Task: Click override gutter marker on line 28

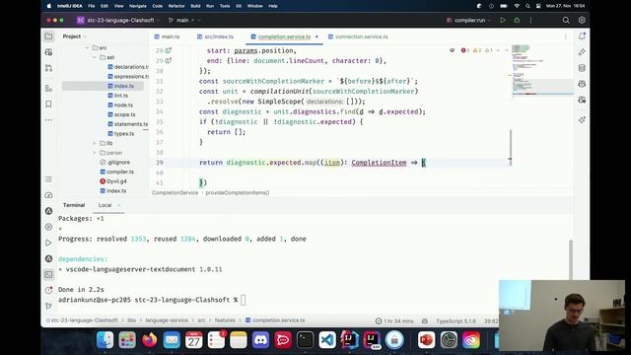Action: click(x=169, y=50)
